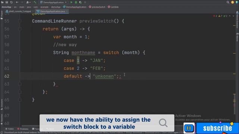The width and height of the screenshot is (239, 134).
Task: Select DemoAppApplication class breadcrumb
Action: pos(75,7)
